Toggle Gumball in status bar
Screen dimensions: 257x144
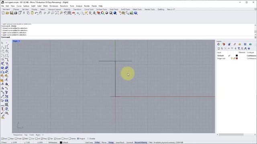pyautogui.click(x=130, y=142)
